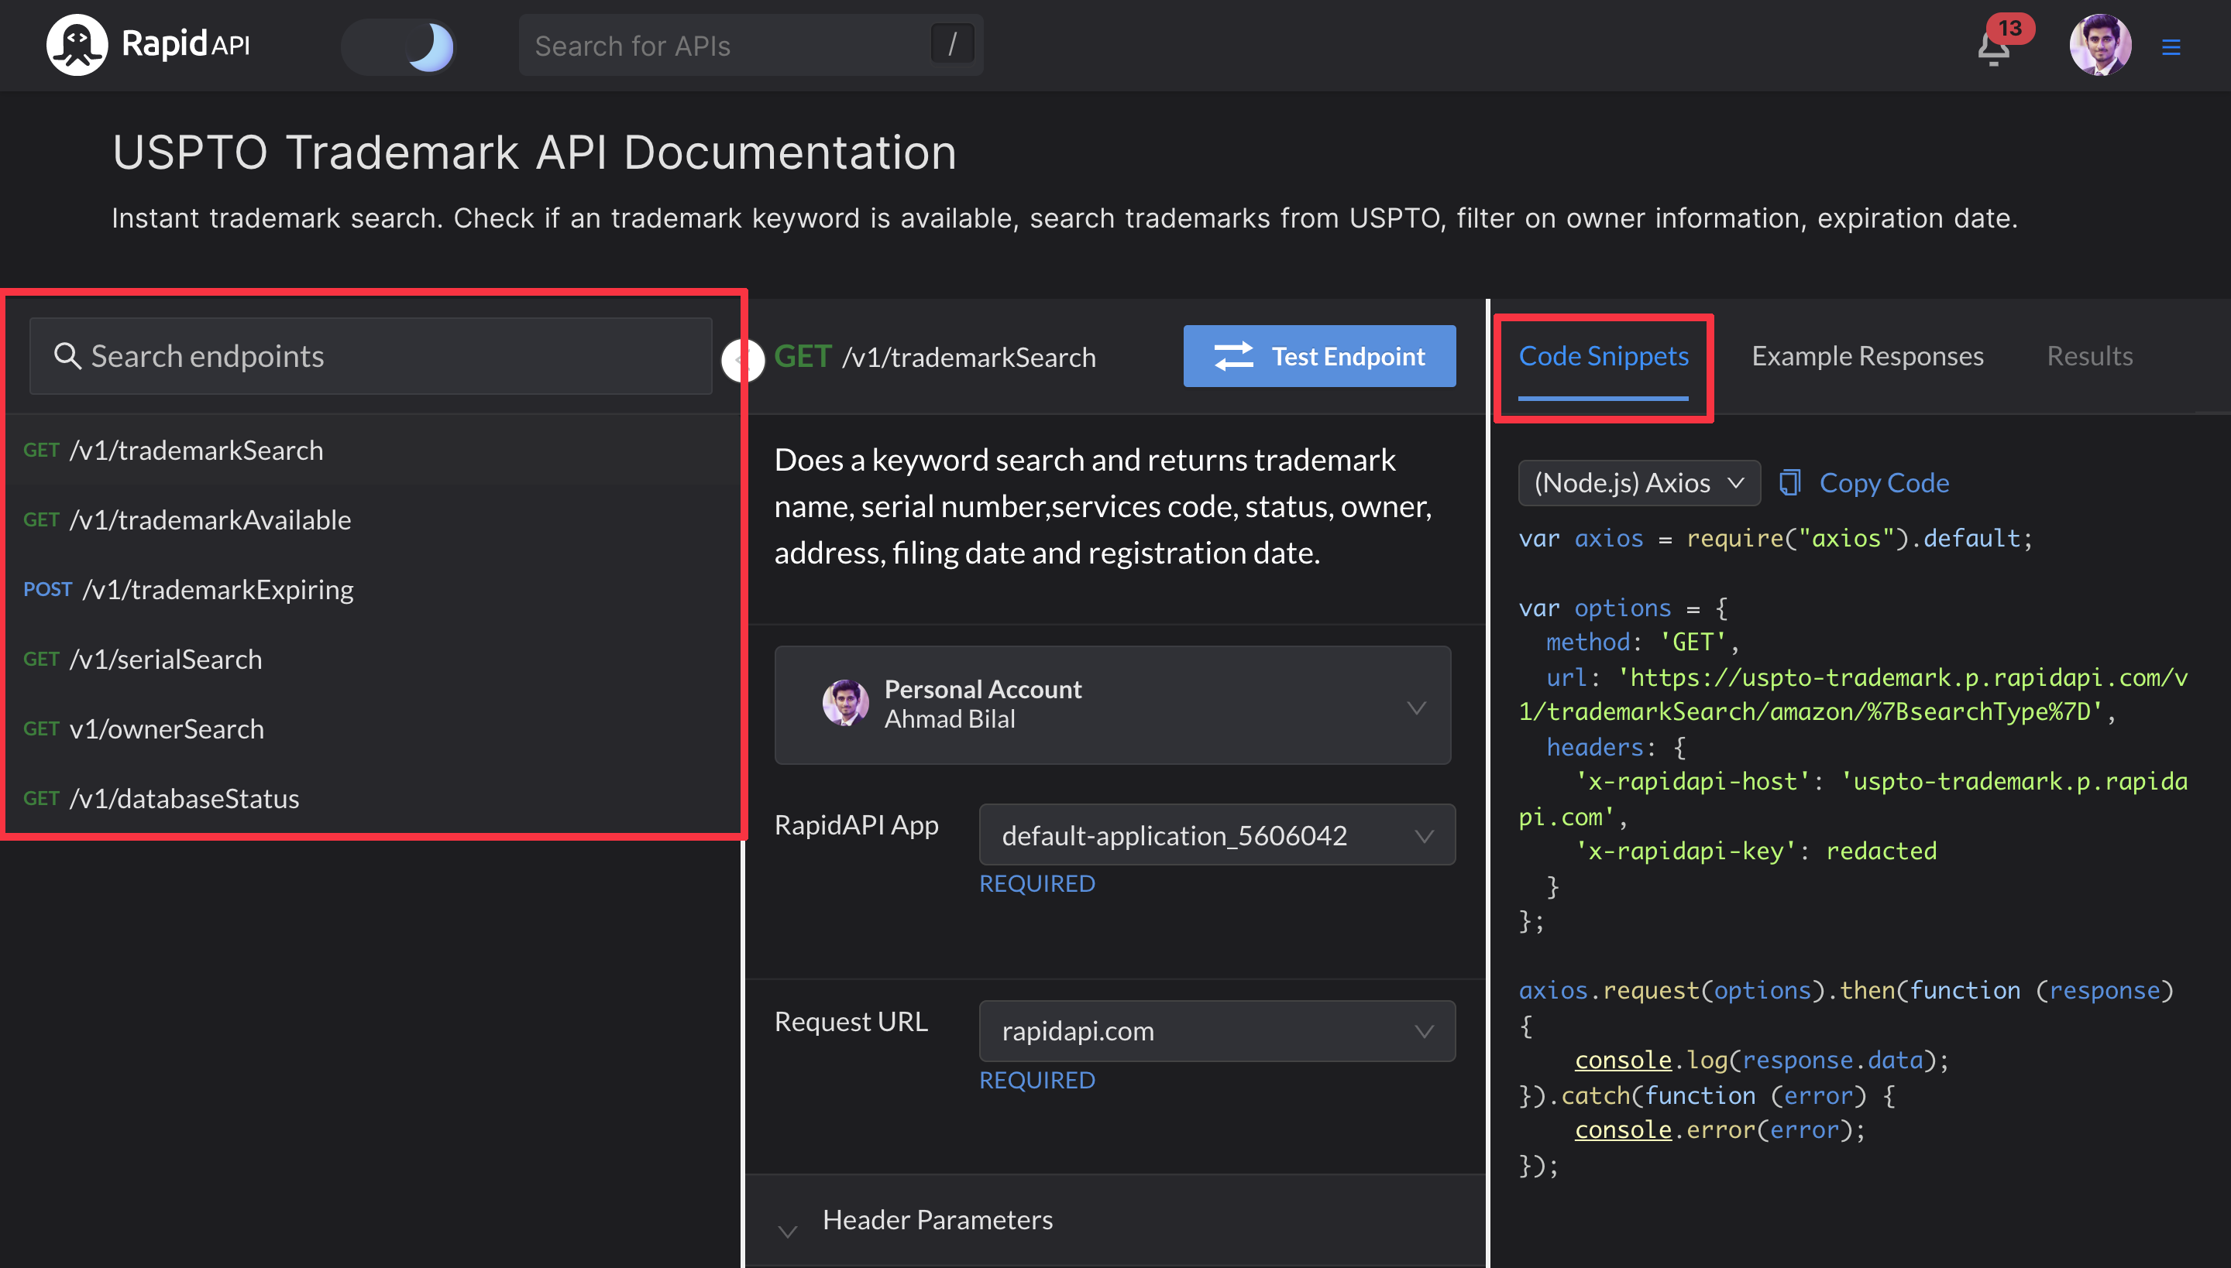Switch to the Example Responses tab

pyautogui.click(x=1867, y=356)
